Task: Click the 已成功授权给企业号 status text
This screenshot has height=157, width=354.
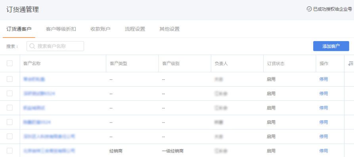Action: pos(333,9)
